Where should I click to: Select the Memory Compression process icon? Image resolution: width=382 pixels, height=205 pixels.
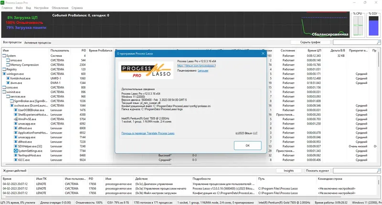pyautogui.click(x=8, y=65)
